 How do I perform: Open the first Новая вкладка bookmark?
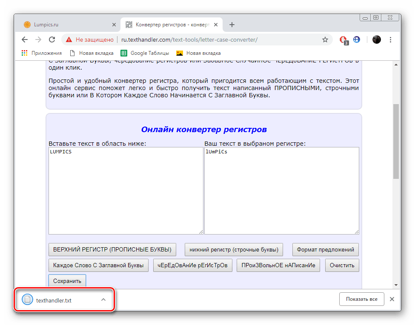point(92,53)
